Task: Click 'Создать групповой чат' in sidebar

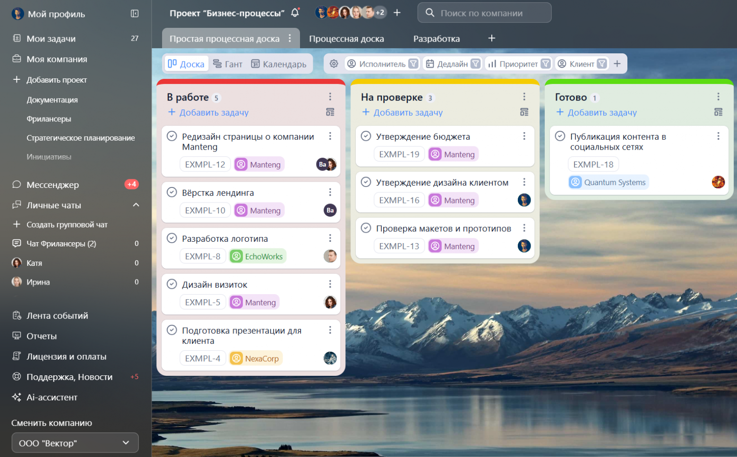Action: [x=67, y=225]
